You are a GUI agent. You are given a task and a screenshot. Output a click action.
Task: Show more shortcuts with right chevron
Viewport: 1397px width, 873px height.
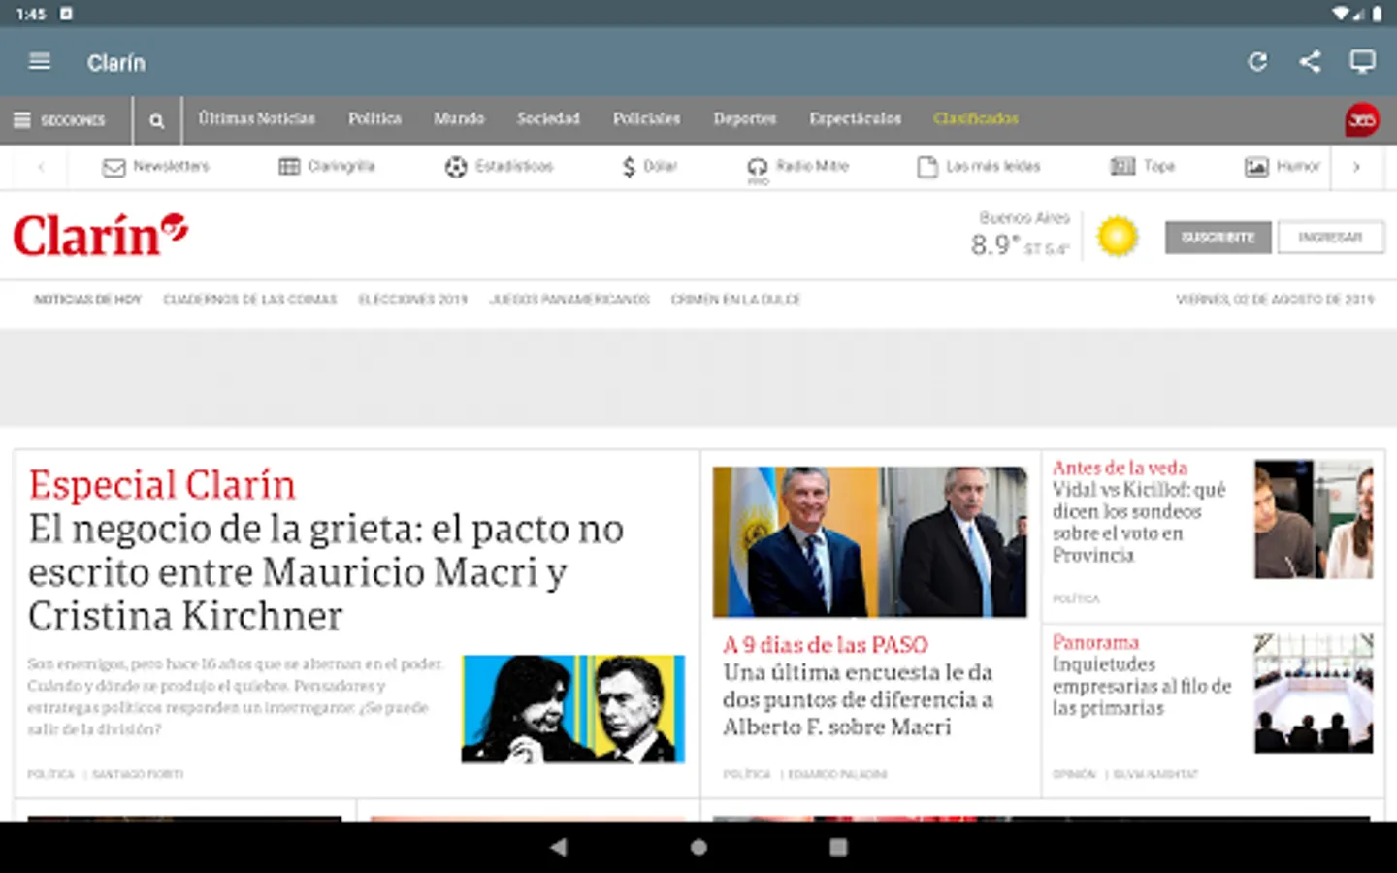(1356, 167)
